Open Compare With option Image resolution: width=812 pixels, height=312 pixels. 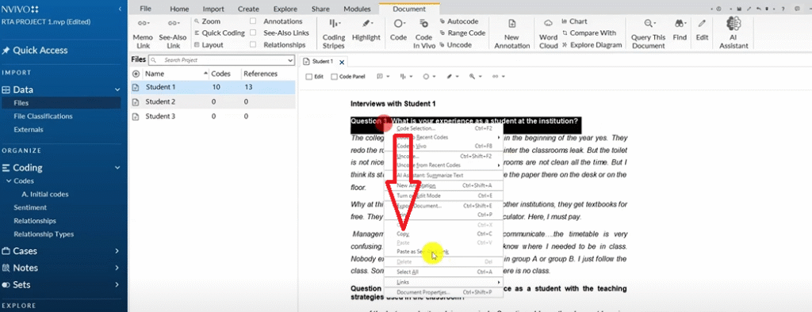(x=589, y=32)
